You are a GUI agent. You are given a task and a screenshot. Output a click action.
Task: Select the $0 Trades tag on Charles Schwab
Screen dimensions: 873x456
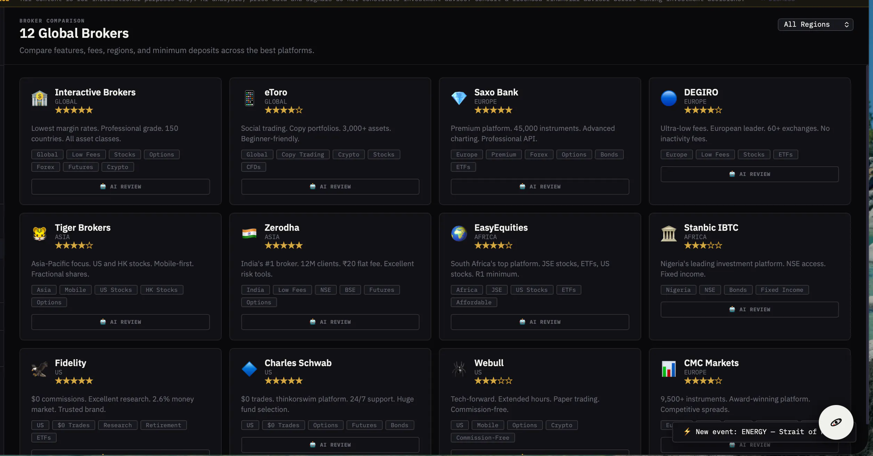coord(283,425)
